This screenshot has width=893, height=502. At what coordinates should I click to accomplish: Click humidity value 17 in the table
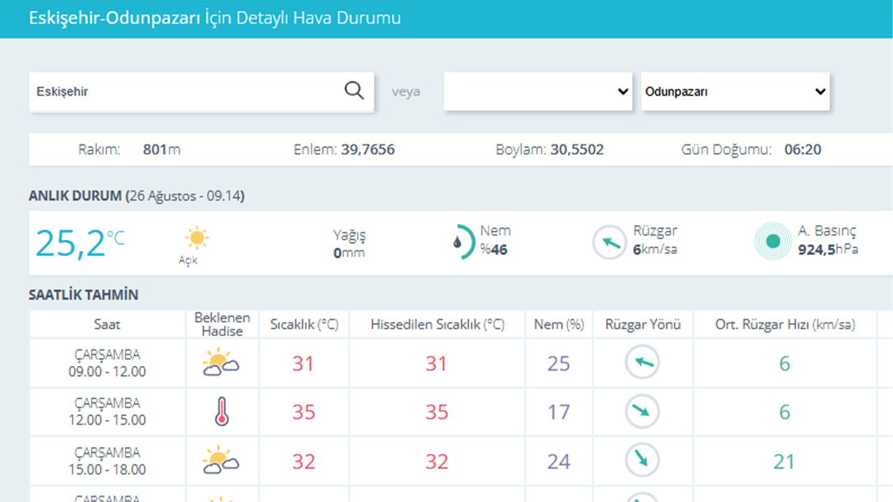click(x=559, y=413)
